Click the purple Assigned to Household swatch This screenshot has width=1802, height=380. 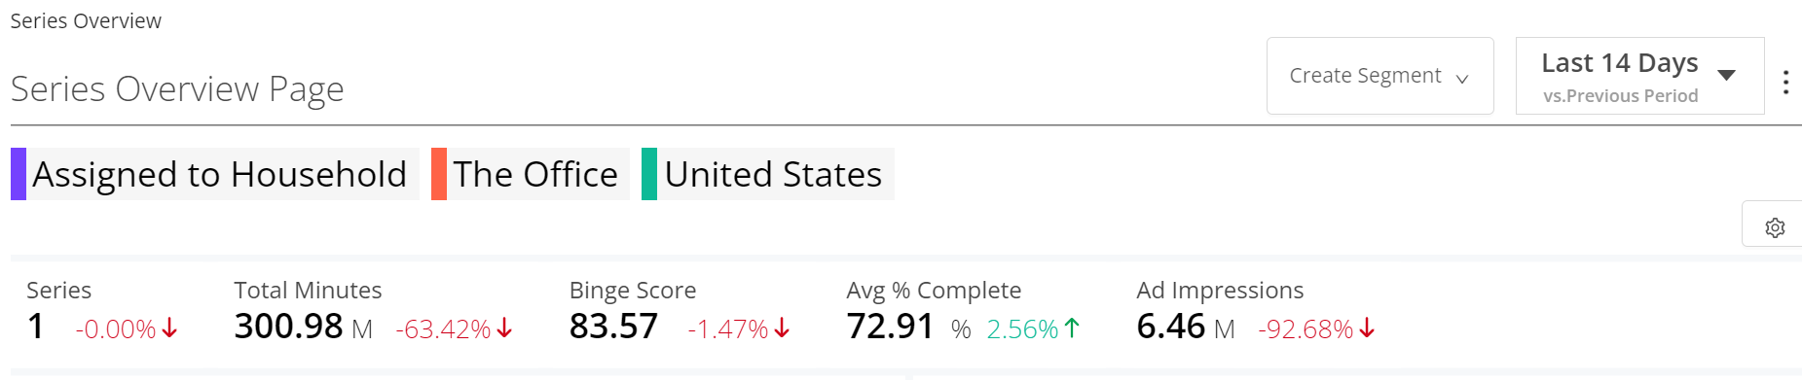(18, 174)
